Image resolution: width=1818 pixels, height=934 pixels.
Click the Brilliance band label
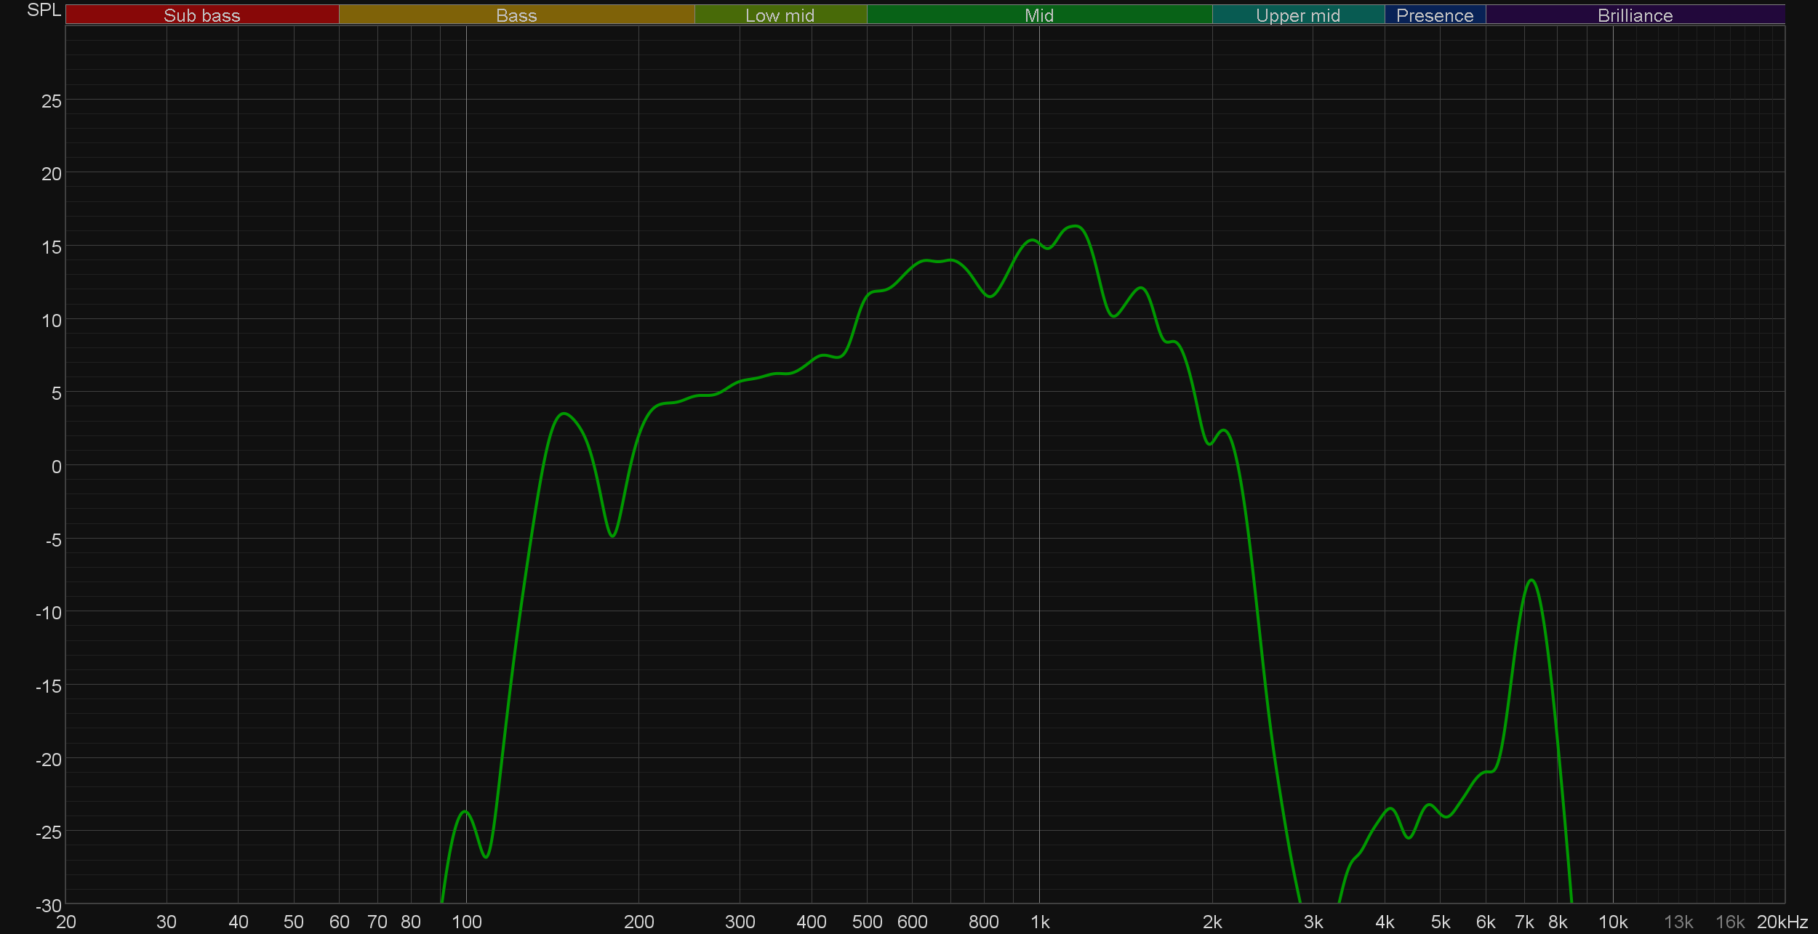point(1635,15)
